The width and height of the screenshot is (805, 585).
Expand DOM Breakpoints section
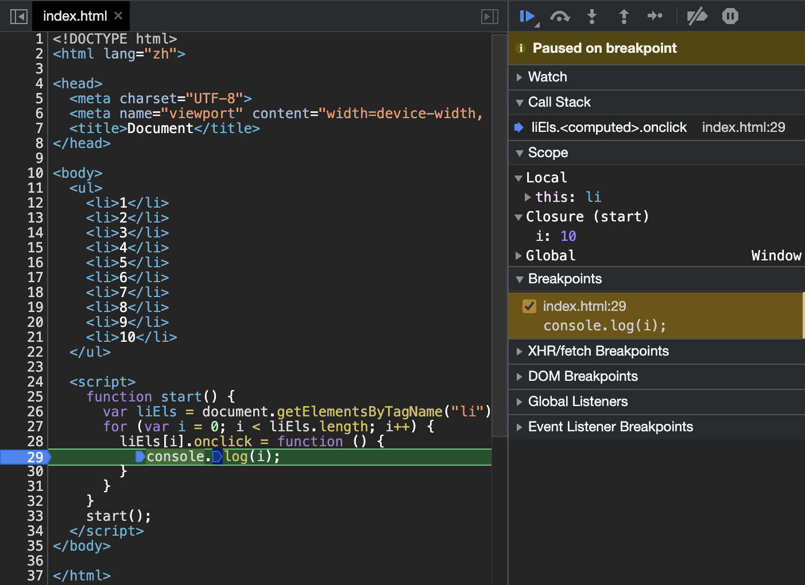(519, 376)
